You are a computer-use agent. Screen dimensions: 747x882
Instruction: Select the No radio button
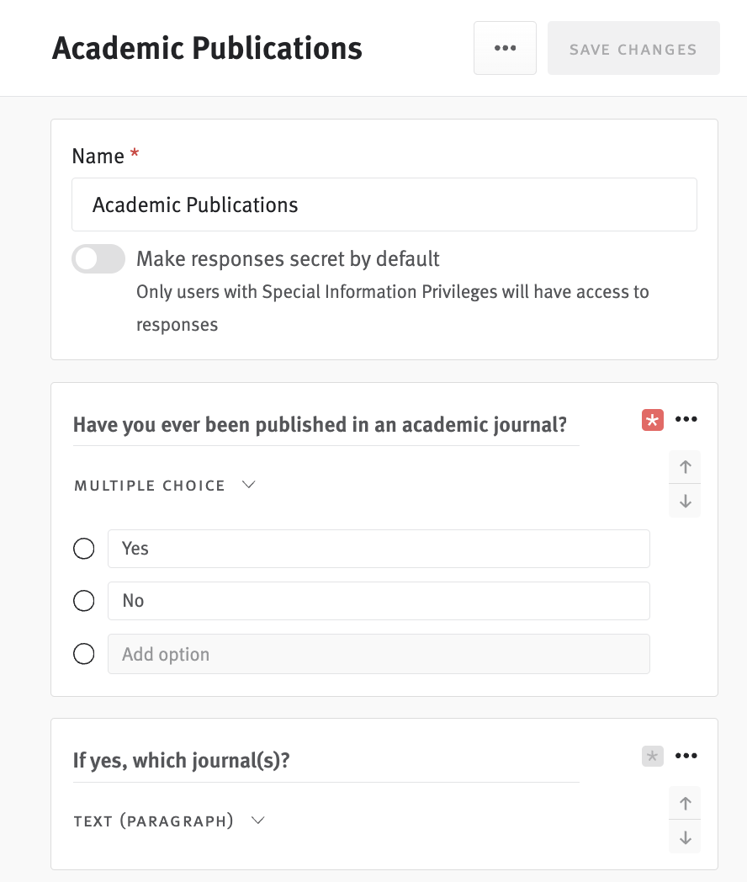(84, 601)
